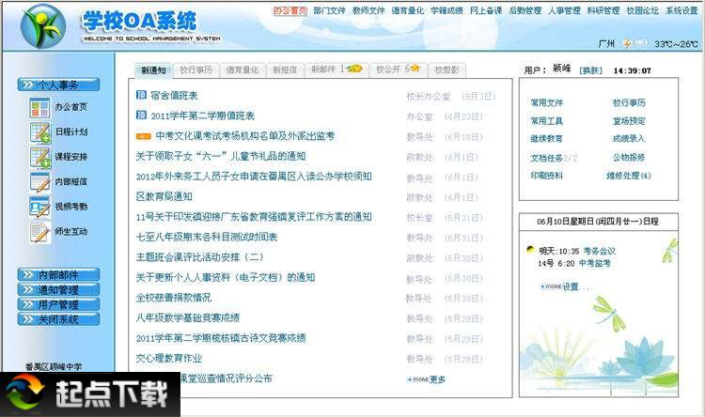The image size is (705, 417).
Task: Click the schedule bullet icon beside 明天:10:35
Action: (x=530, y=250)
